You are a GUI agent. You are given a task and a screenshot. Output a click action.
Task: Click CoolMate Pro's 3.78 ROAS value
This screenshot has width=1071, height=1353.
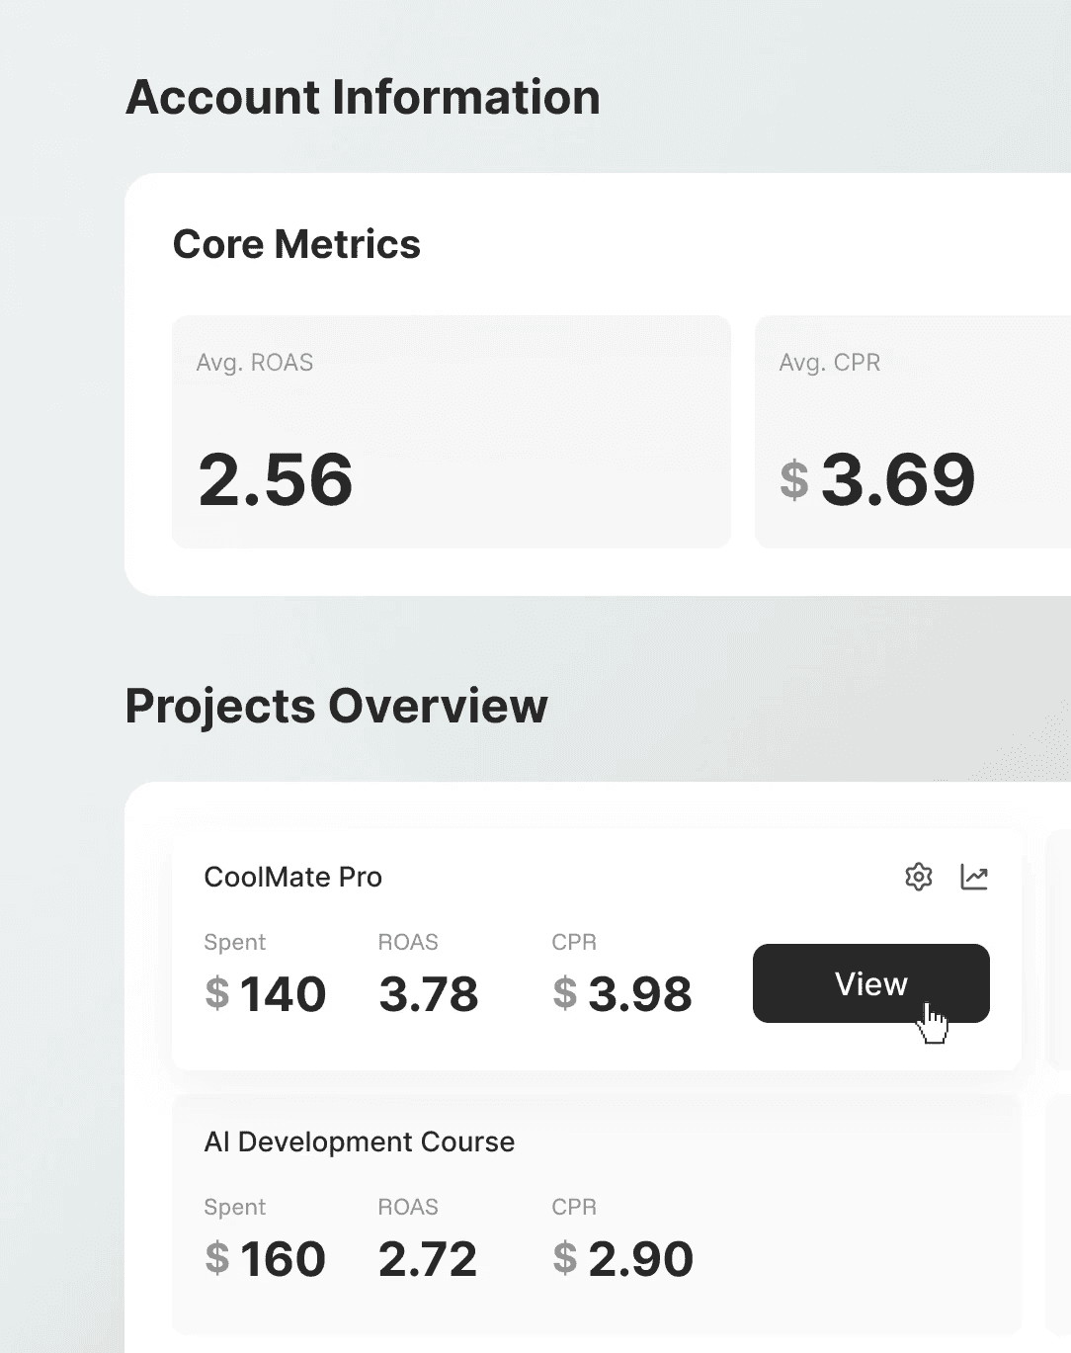pyautogui.click(x=429, y=993)
